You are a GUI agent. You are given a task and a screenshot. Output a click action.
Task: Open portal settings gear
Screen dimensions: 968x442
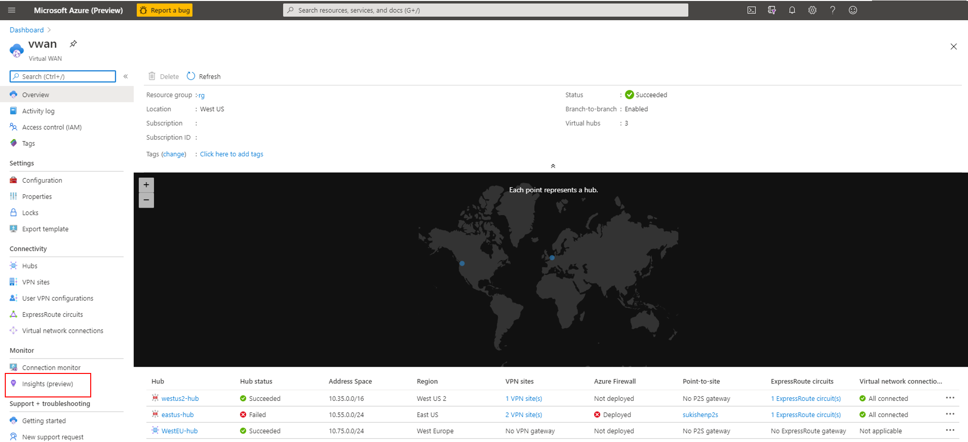812,10
